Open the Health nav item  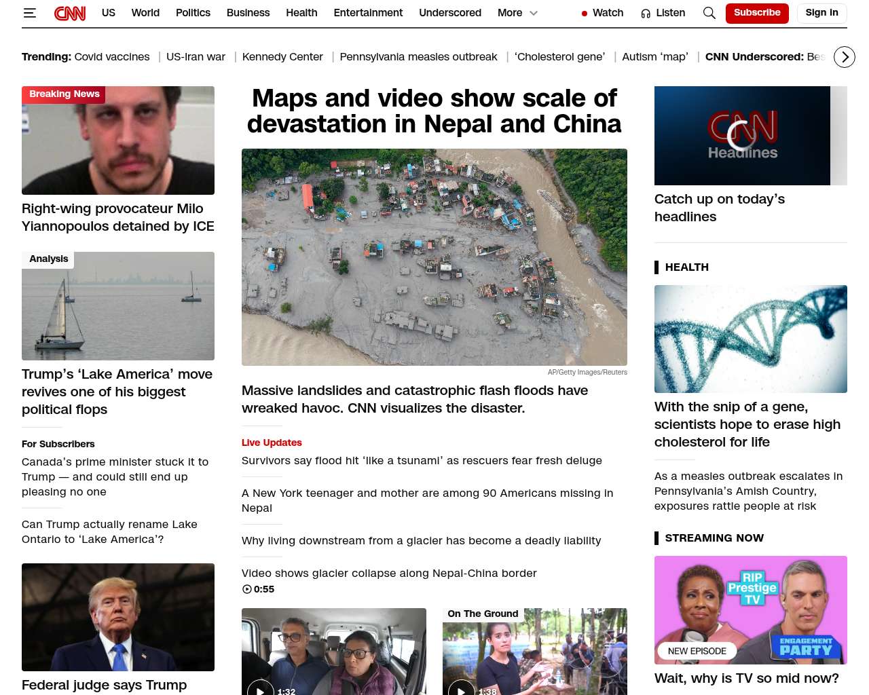coord(301,13)
